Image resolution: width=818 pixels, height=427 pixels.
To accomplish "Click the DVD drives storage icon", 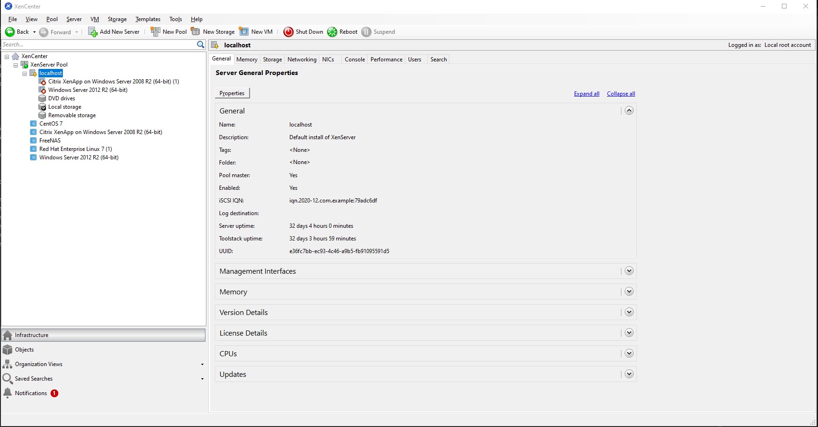I will 42,98.
